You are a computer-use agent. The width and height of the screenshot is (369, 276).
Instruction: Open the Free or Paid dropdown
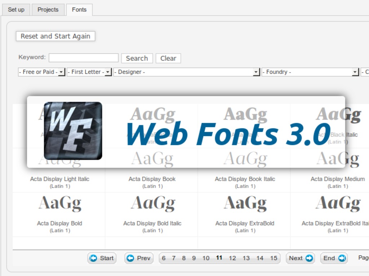(x=41, y=72)
